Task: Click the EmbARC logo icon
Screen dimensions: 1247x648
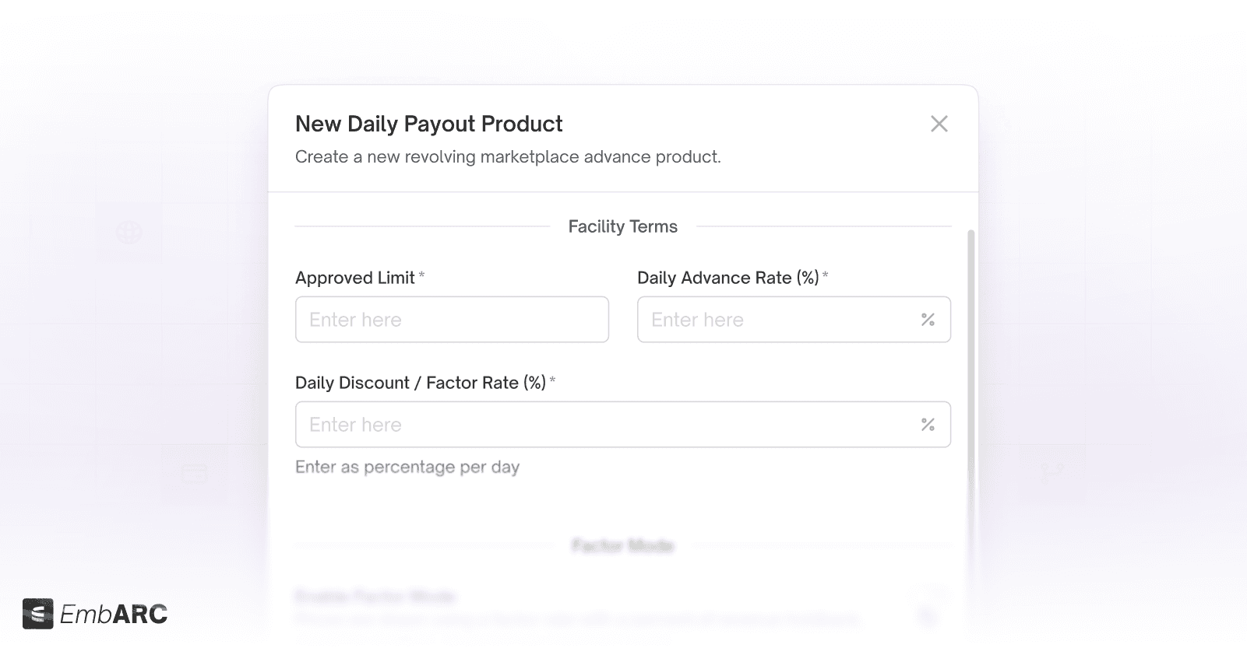Action: (x=37, y=614)
